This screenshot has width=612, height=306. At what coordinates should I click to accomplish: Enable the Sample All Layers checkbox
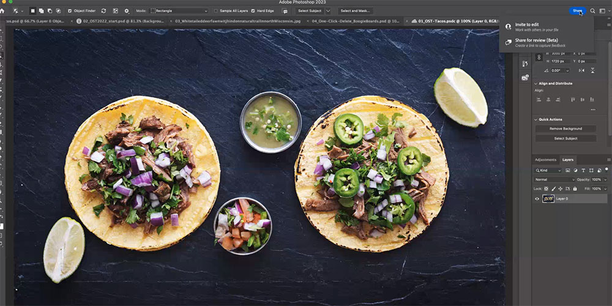click(216, 10)
